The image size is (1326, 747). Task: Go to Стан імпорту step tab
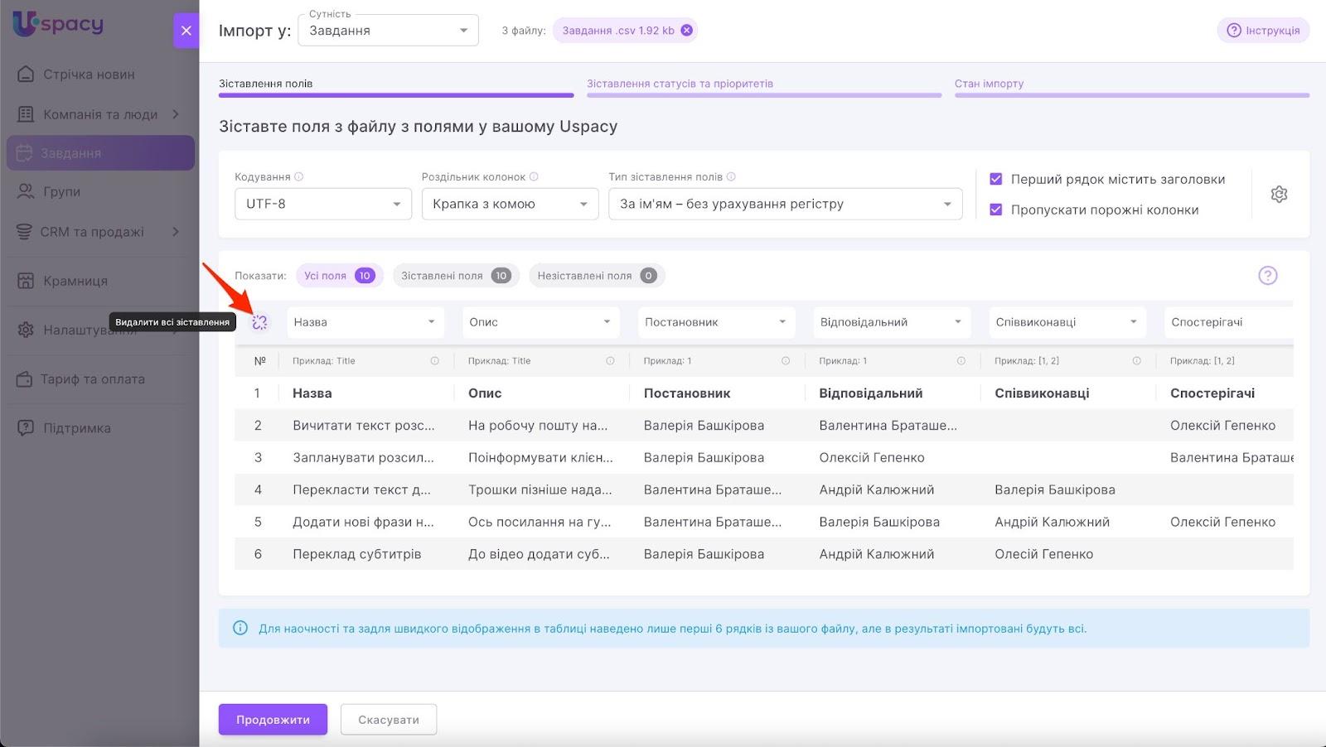coord(989,84)
